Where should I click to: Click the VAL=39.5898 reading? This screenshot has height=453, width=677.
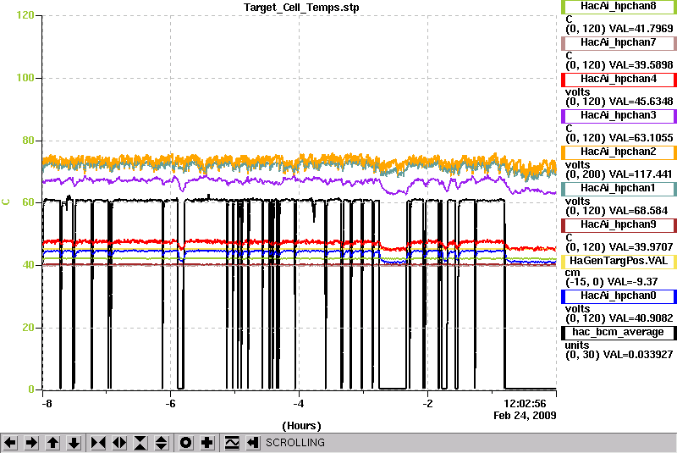pos(641,65)
